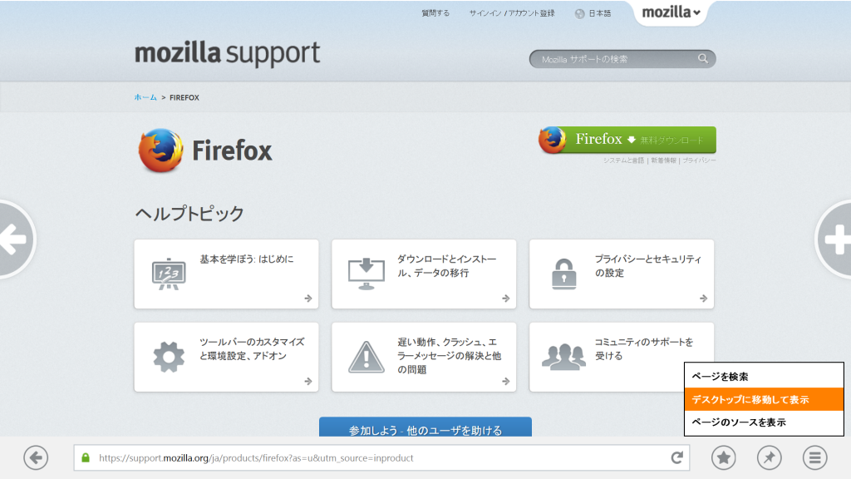Open new tab with the plus overlay
This screenshot has width=851, height=479.
click(x=834, y=239)
